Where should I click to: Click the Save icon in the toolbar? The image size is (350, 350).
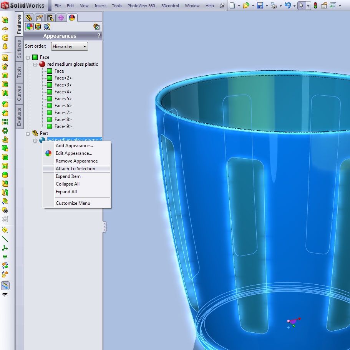pyautogui.click(x=260, y=5)
